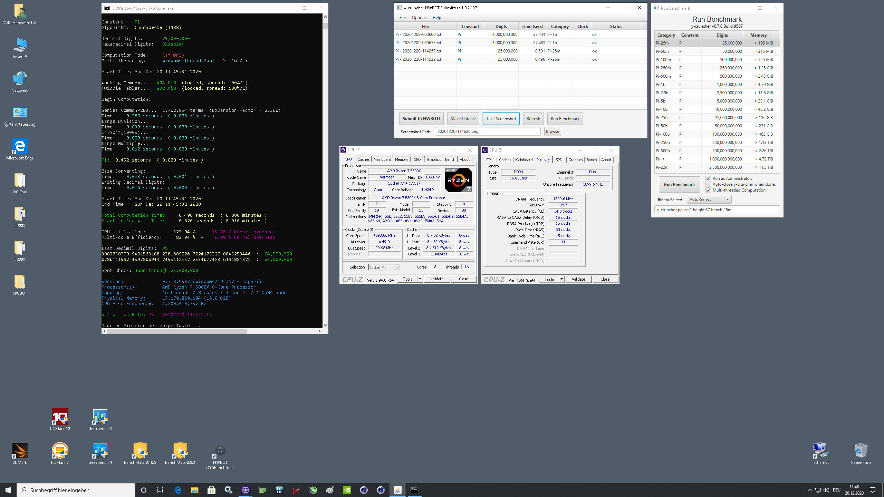Open the Options menu in HWBOT Submitter
This screenshot has height=497, width=884.
(x=419, y=18)
